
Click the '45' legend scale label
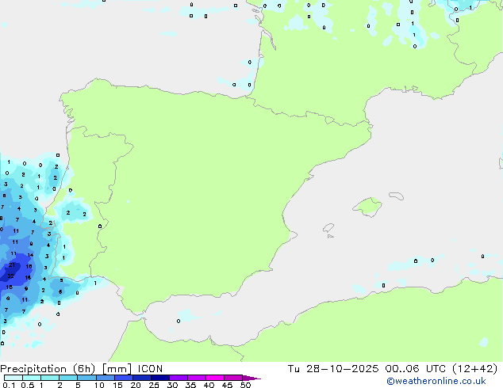pos(227,385)
